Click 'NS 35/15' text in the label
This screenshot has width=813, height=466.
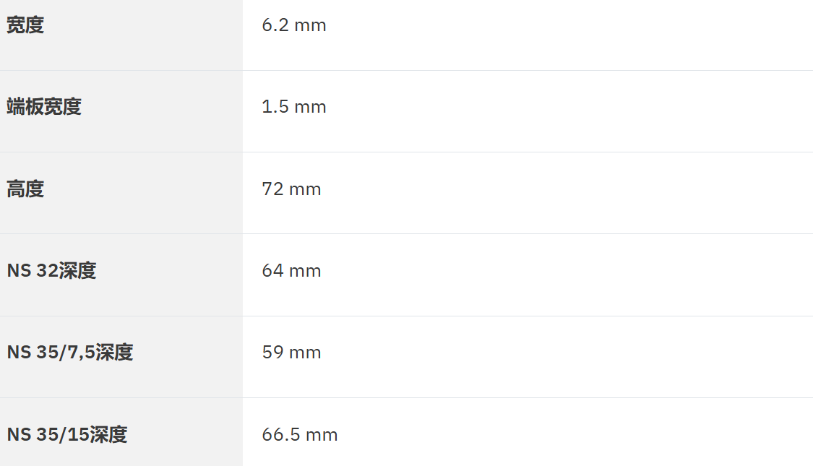(x=48, y=435)
